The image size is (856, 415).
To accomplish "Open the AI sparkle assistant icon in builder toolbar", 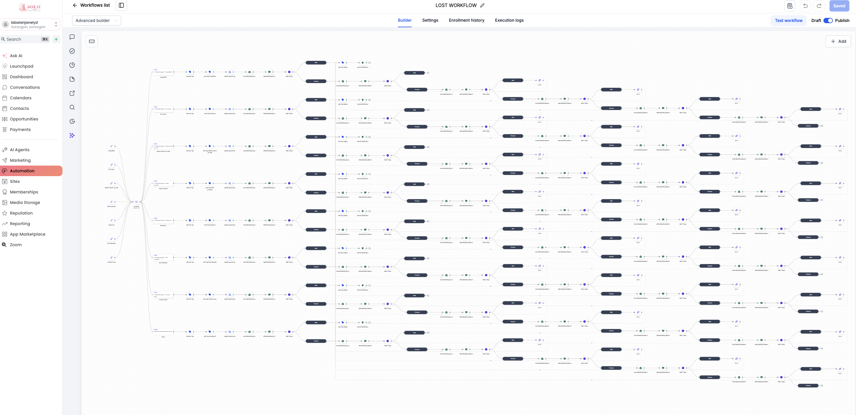I will pos(72,135).
